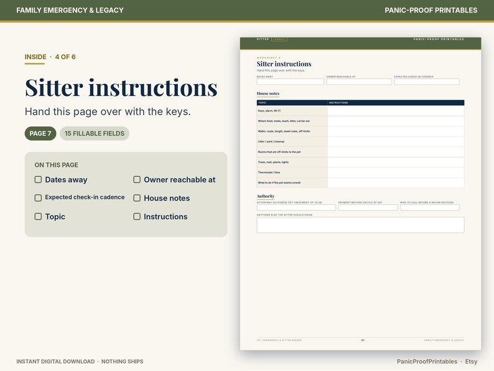Select the 'Litter / yard / cleanup' topic text
Image resolution: width=494 pixels, height=371 pixels.
point(271,141)
